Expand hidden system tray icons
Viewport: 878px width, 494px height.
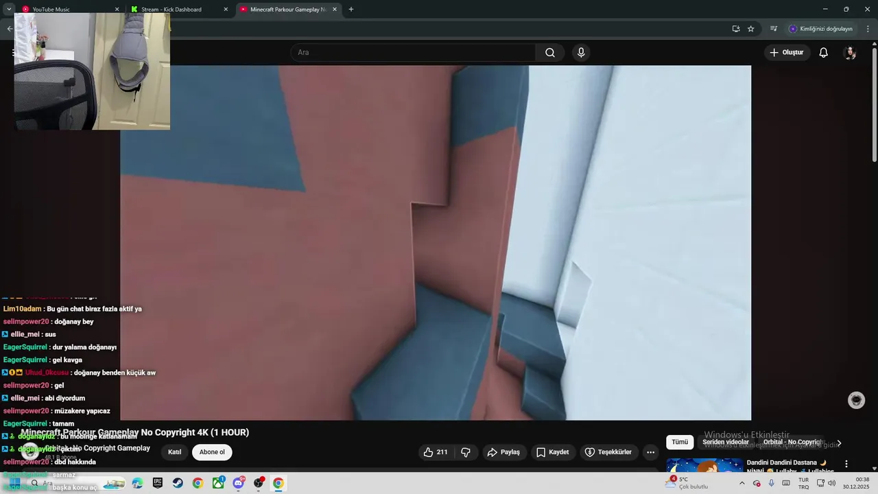(x=741, y=483)
